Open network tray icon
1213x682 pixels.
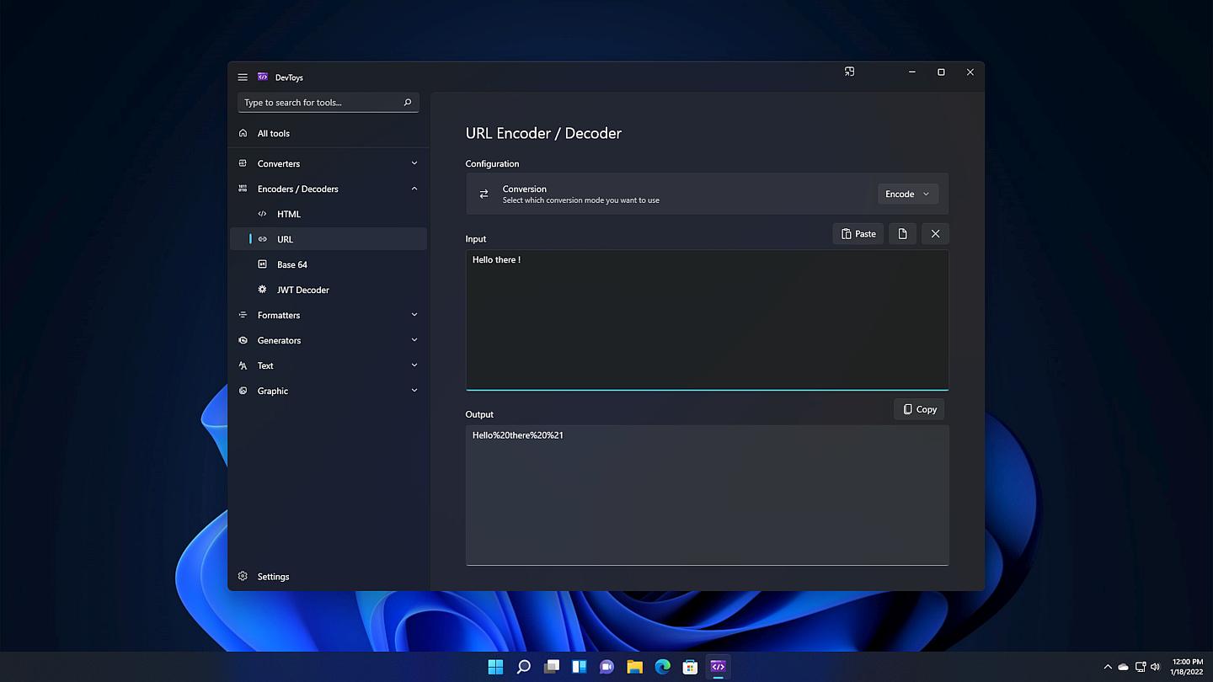click(x=1141, y=667)
